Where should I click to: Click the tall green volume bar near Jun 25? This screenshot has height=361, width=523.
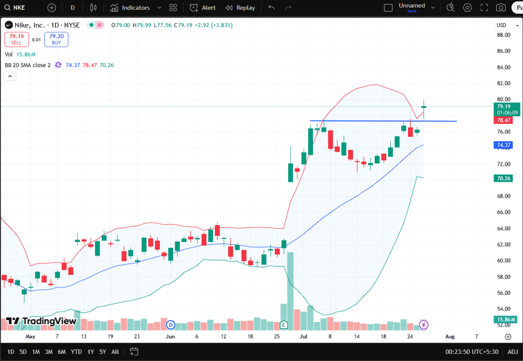coord(290,291)
